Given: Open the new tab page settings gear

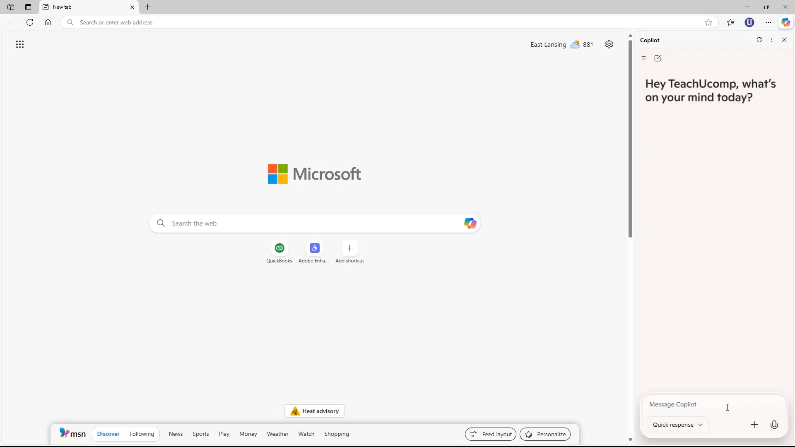Looking at the screenshot, I should tap(609, 44).
